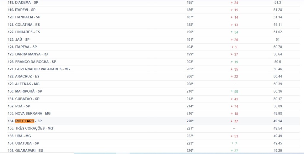This screenshot has width=304, height=154.
Task: Click the green up arrow in Mairiporã row
Action: point(232,91)
